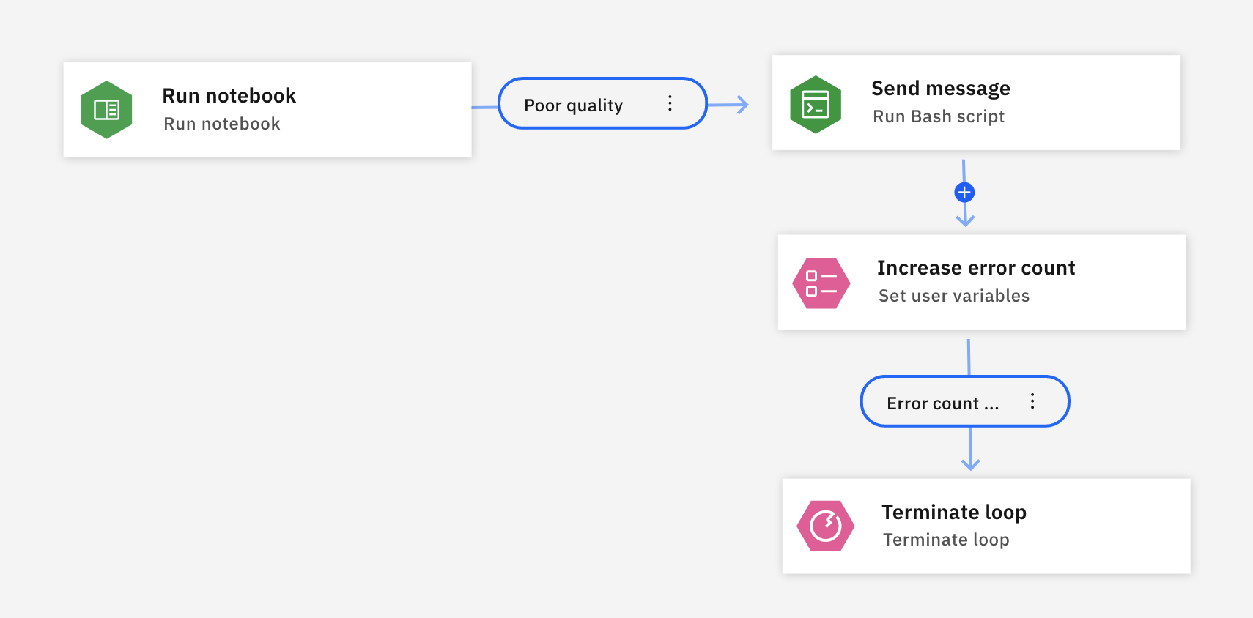The image size is (1253, 618).
Task: Click the pink Terminate loop icon
Action: 826,526
